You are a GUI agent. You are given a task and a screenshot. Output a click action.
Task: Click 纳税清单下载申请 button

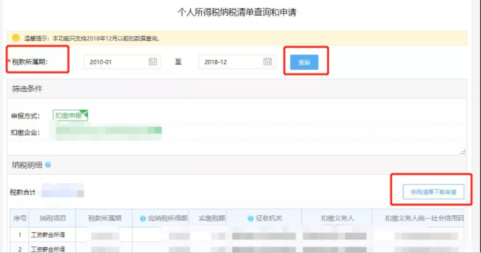click(433, 192)
